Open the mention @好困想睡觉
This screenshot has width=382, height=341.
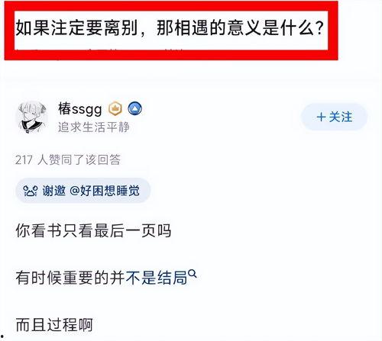[105, 191]
